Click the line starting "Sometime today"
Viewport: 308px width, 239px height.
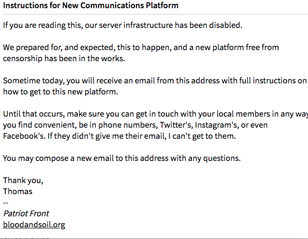click(155, 81)
